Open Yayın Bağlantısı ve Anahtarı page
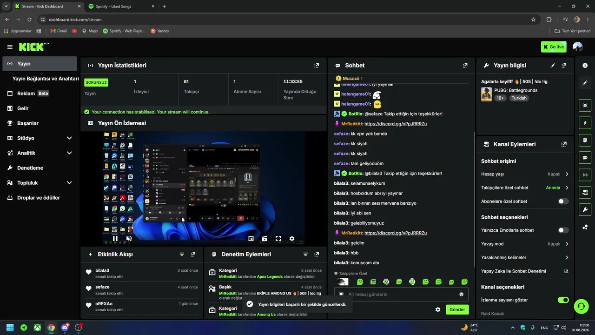 point(46,79)
